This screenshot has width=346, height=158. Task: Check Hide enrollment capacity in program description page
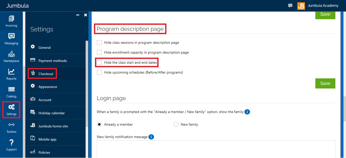[99, 52]
